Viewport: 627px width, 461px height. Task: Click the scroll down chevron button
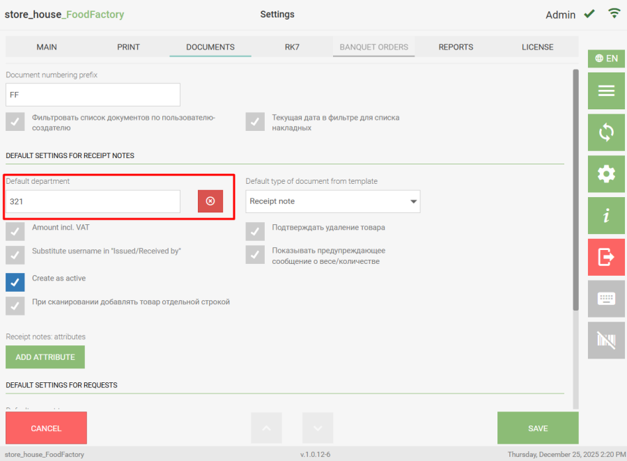pos(318,428)
